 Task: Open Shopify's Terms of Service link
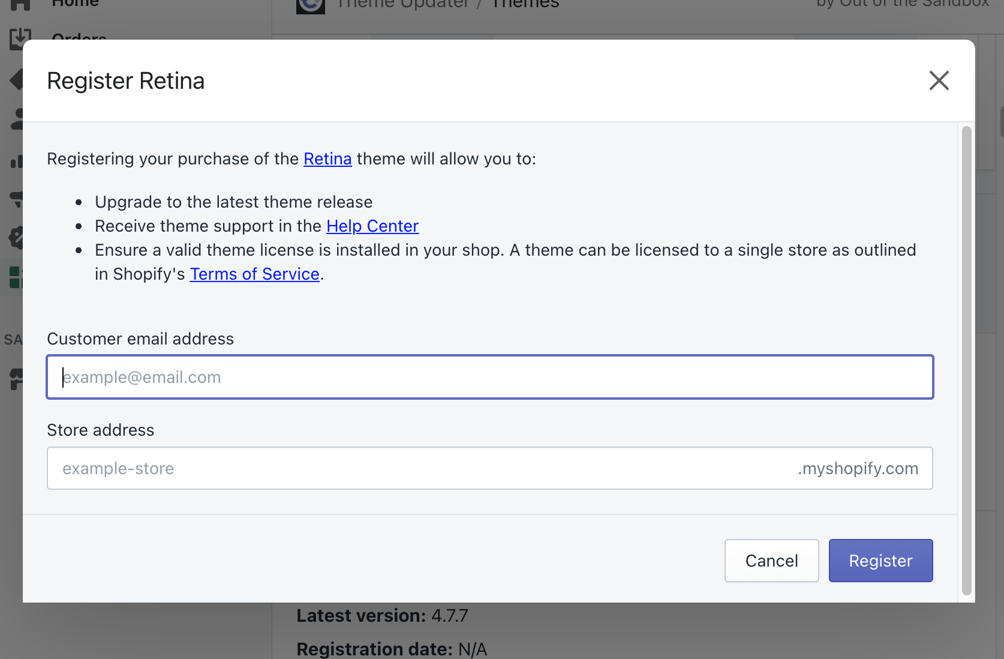coord(254,274)
